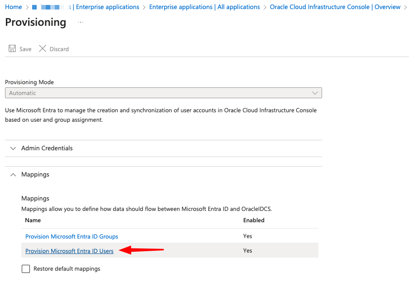This screenshot has width=409, height=282.
Task: Click Yes value in Groups mapping row
Action: [248, 236]
